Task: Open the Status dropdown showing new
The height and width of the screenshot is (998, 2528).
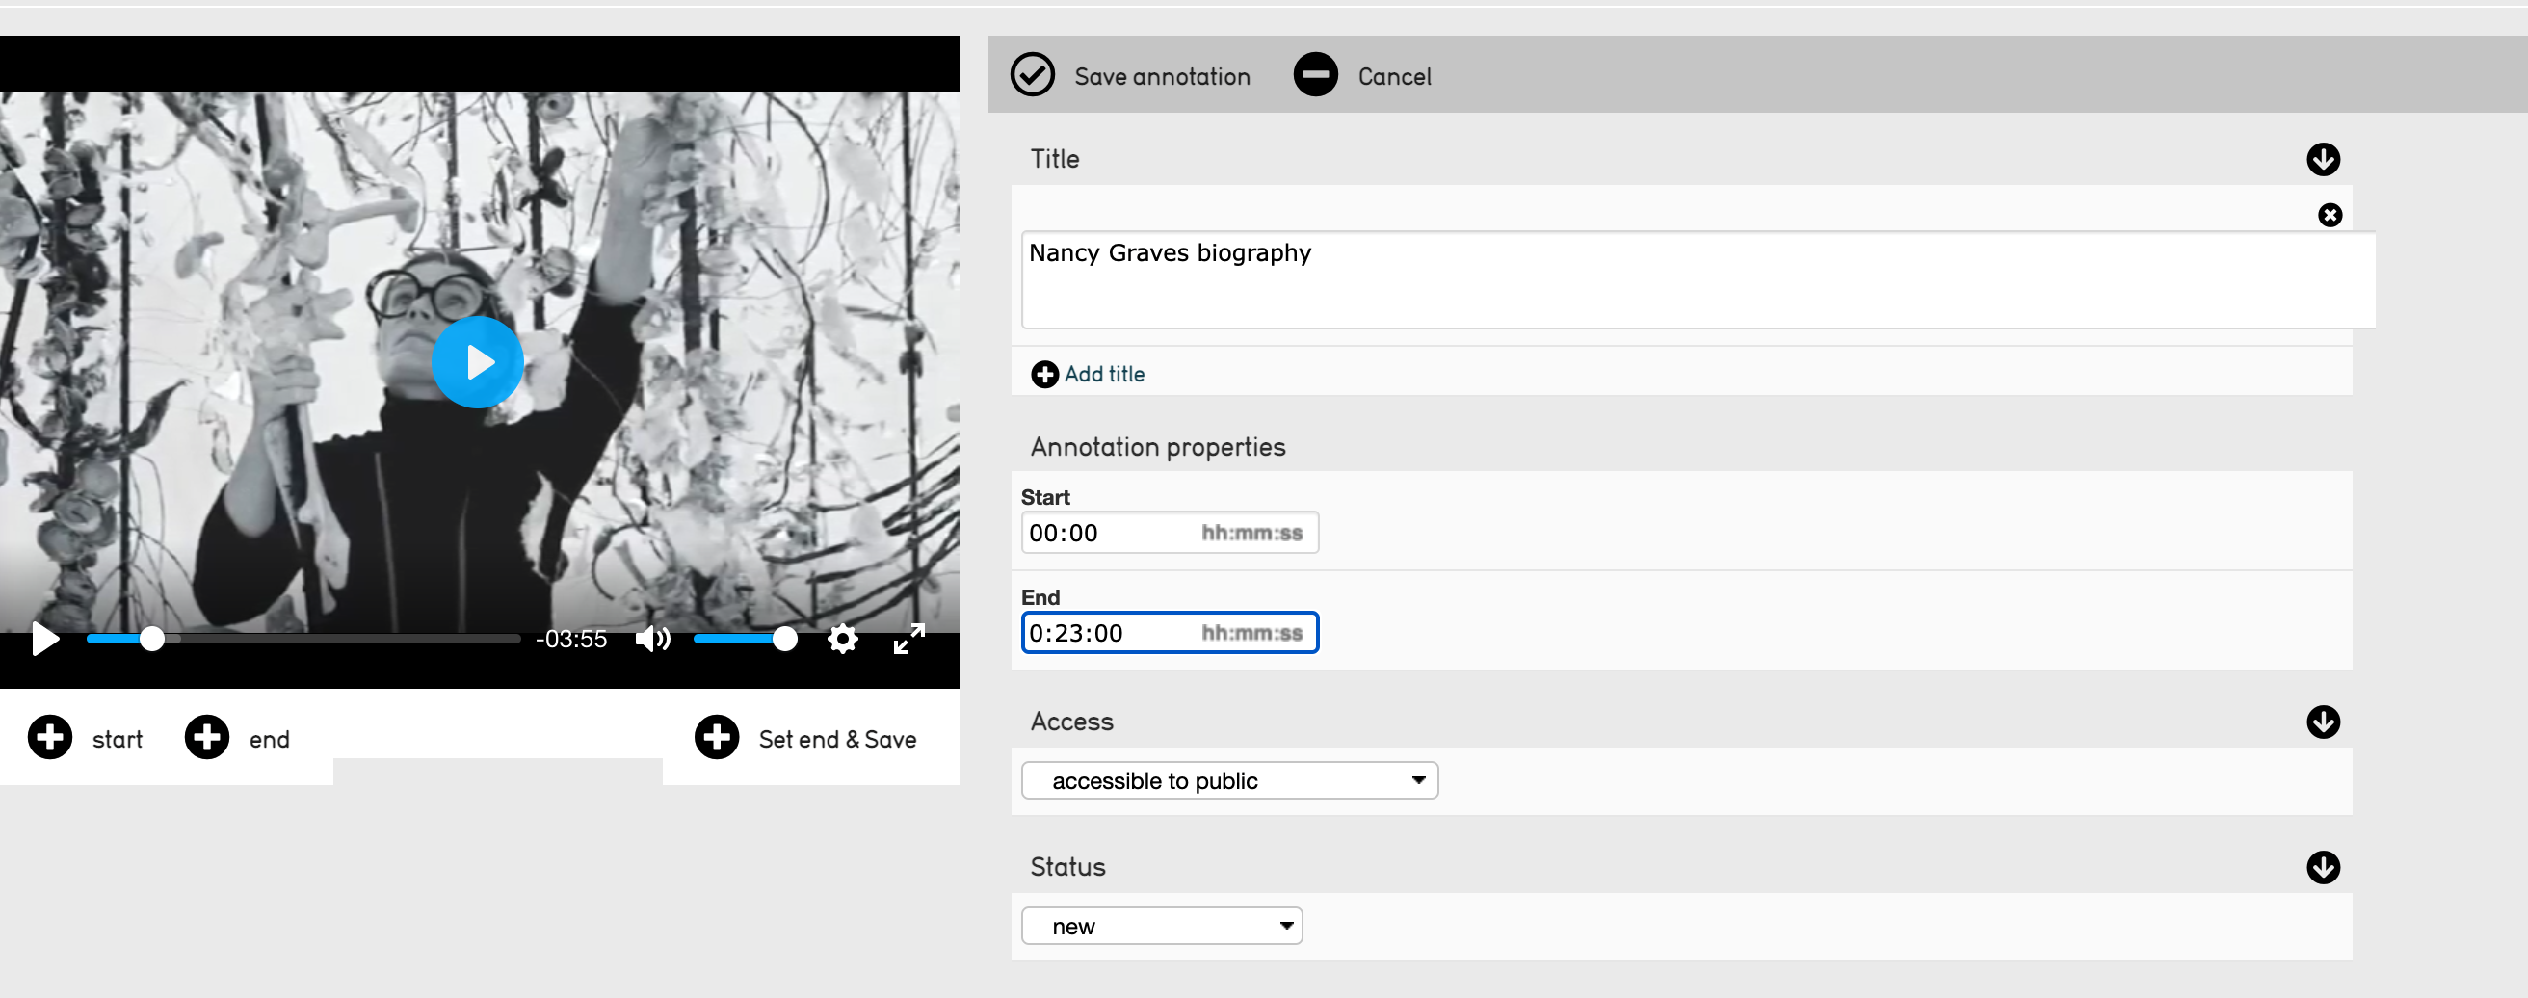Action: tap(1162, 926)
